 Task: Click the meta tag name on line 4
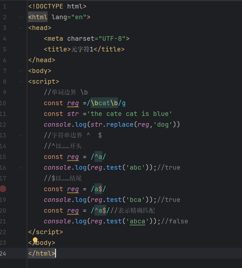pyautogui.click(x=55, y=39)
